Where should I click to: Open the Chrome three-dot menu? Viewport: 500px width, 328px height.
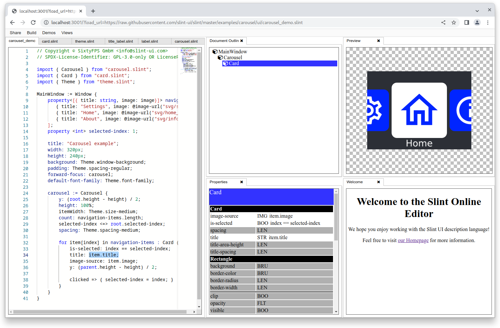pos(488,22)
